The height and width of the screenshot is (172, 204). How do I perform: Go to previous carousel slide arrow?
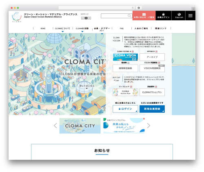point(55,126)
